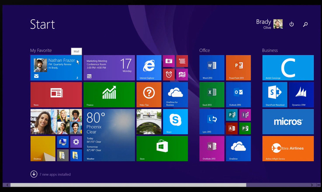This screenshot has width=322, height=192.
Task: Open the SharePoint Newsfeed tile
Action: 275,95
